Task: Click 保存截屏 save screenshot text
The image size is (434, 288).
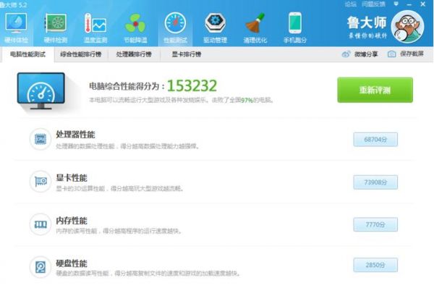Action: (412, 54)
